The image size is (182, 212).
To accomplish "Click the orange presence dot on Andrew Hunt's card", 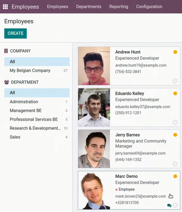I will tap(175, 52).
